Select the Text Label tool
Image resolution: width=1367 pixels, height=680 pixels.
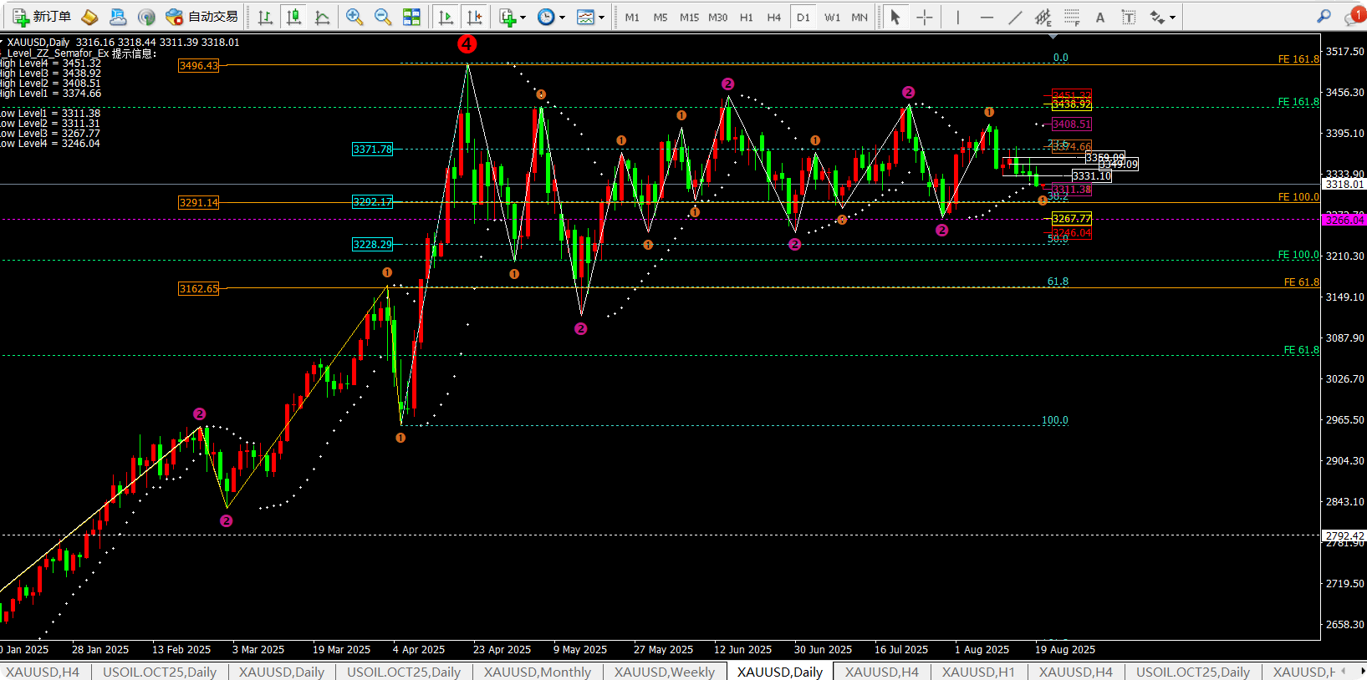(x=1128, y=17)
